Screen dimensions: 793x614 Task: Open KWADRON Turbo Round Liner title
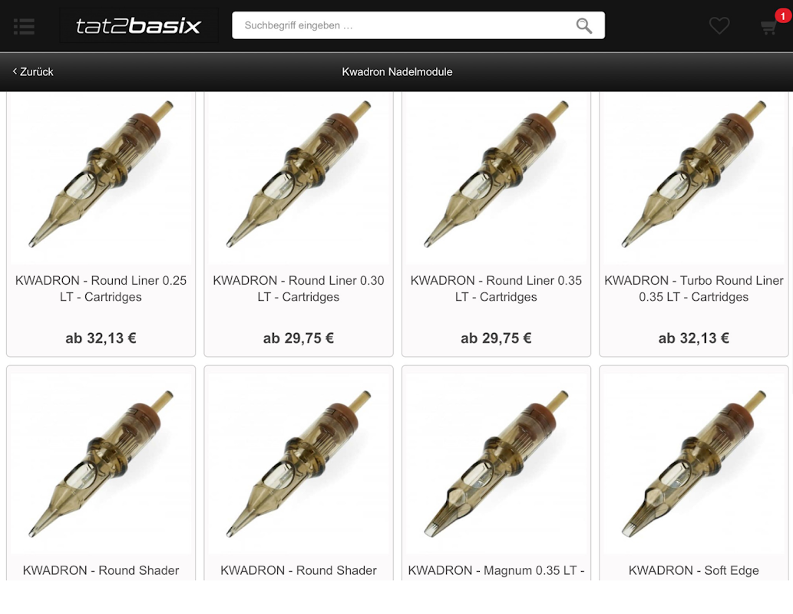[694, 289]
